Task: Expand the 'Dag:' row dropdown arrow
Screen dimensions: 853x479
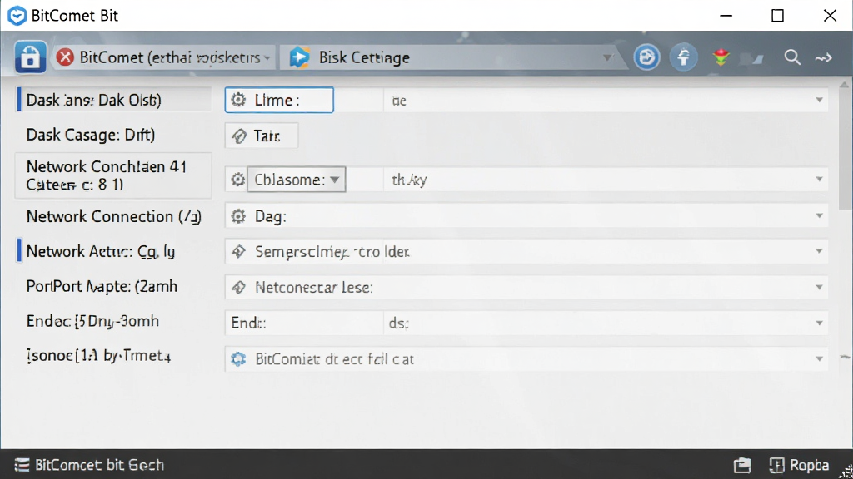Action: (x=819, y=216)
